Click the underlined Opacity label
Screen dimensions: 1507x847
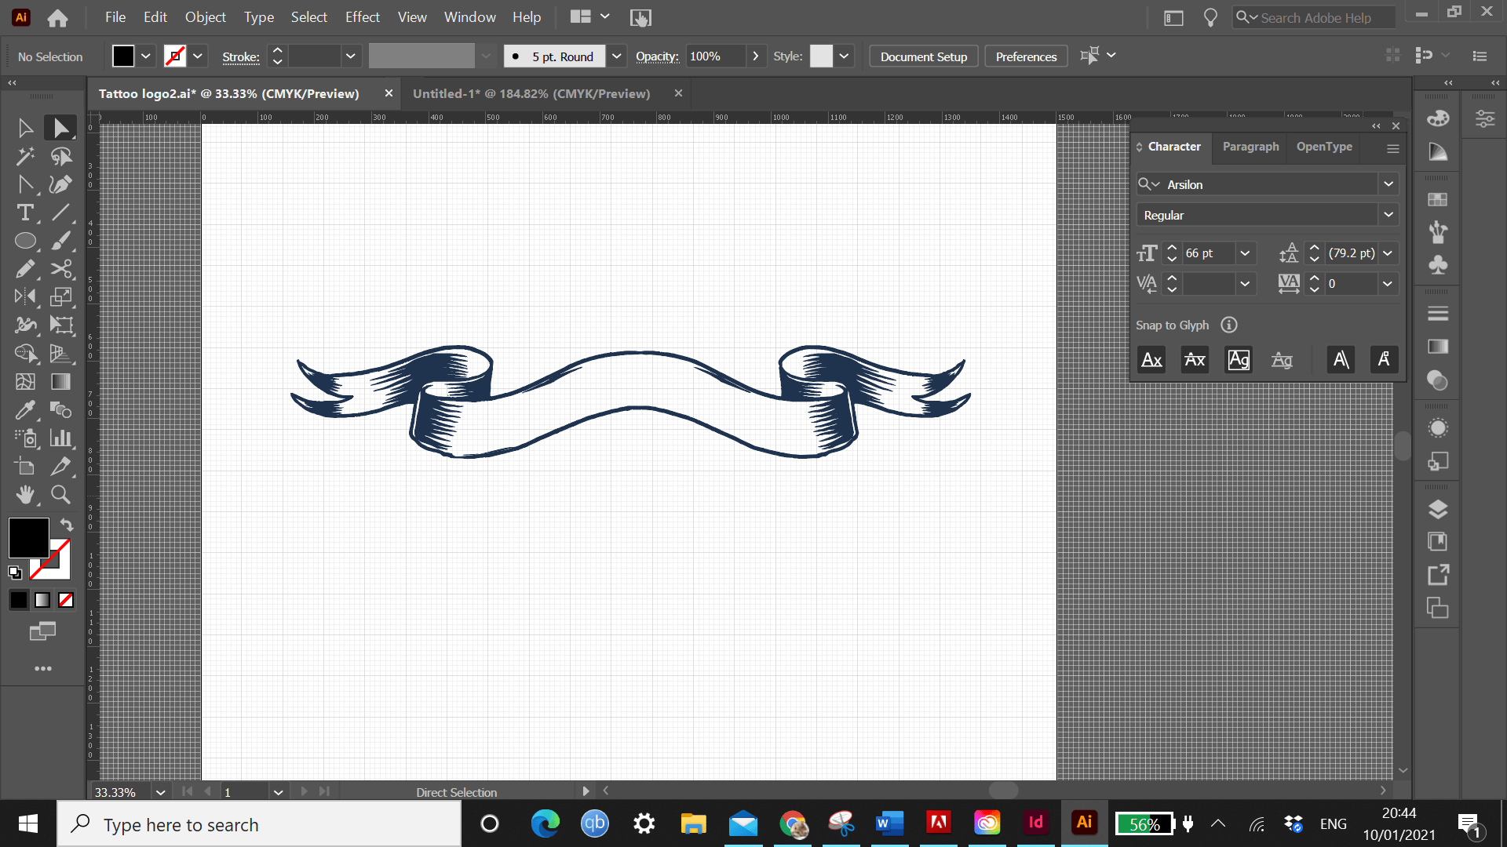click(x=657, y=56)
